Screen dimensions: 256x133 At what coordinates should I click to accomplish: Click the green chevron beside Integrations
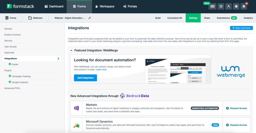point(58,59)
